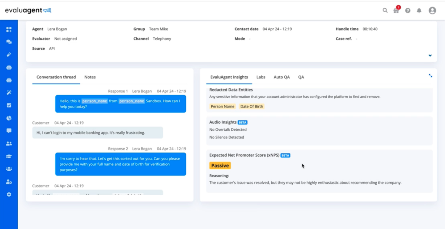Select the graduation cap learning icon

coord(9,156)
